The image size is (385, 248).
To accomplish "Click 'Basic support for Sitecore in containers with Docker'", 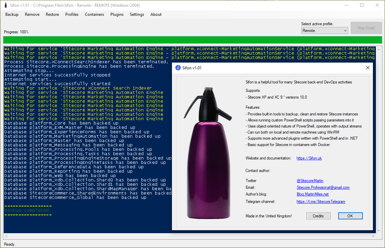I will pos(288,145).
